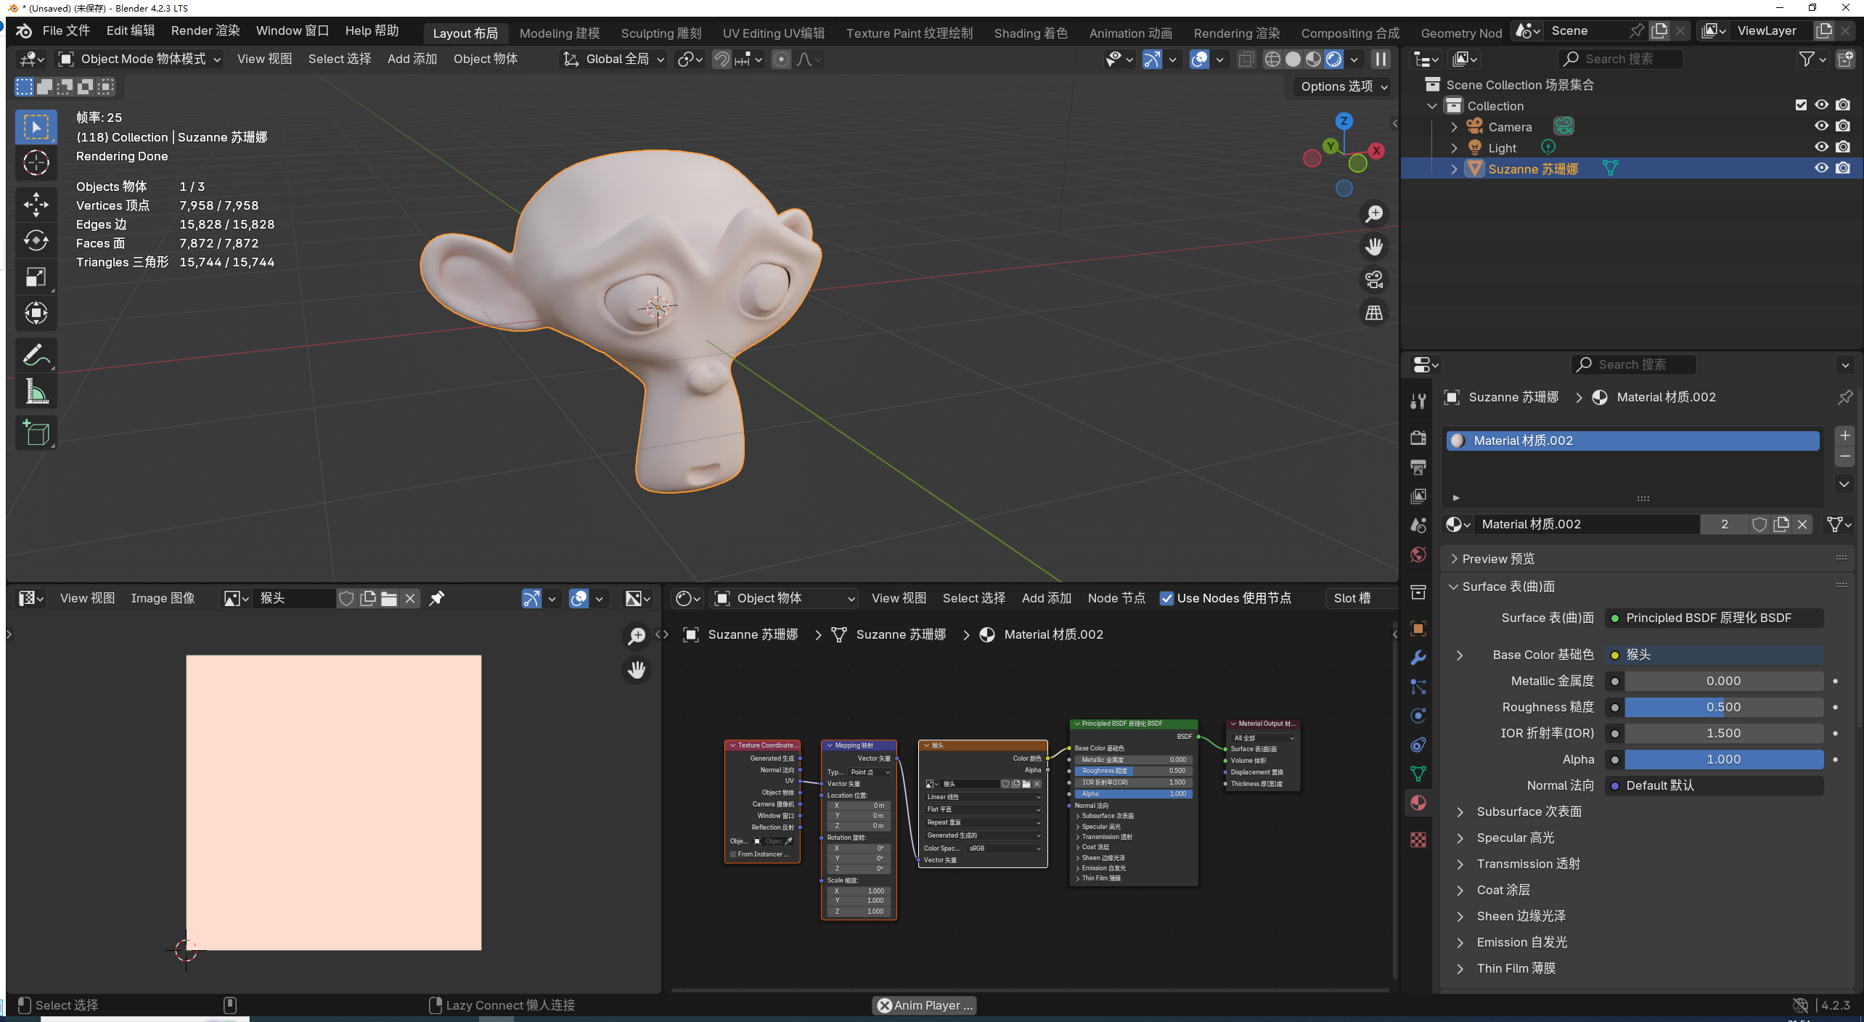Open the Object Mode dropdown
The height and width of the screenshot is (1022, 1864).
click(139, 60)
